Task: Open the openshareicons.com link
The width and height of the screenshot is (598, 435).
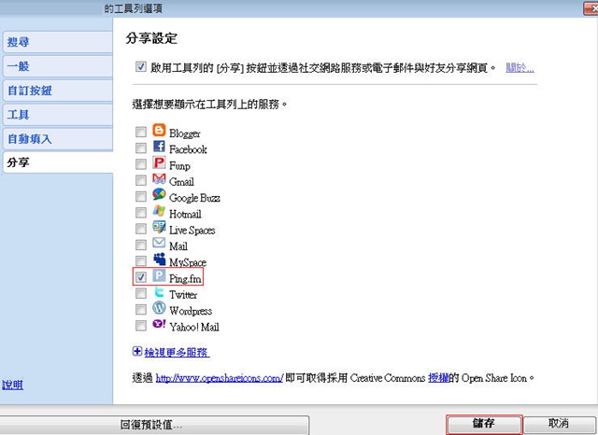Action: (220, 378)
